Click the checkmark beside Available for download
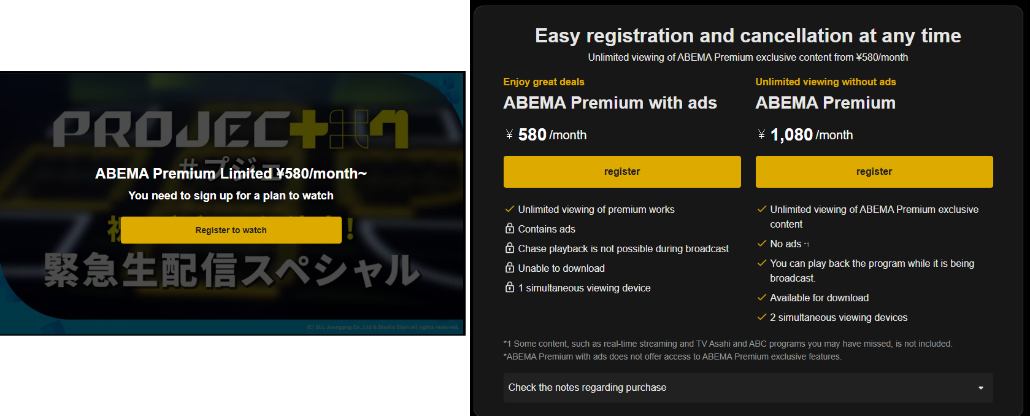This screenshot has width=1030, height=416. pos(761,298)
